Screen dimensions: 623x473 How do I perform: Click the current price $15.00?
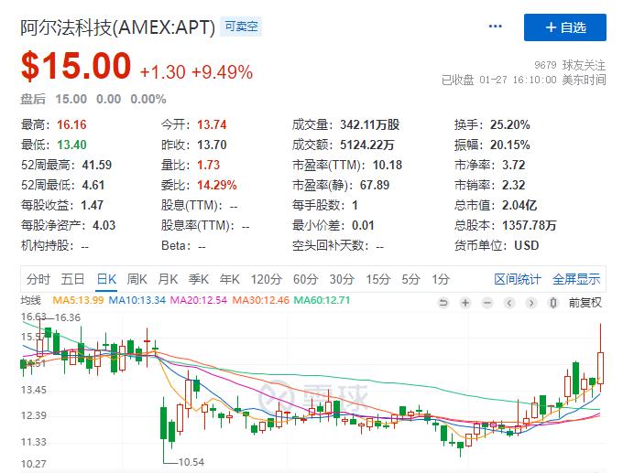pyautogui.click(x=76, y=66)
